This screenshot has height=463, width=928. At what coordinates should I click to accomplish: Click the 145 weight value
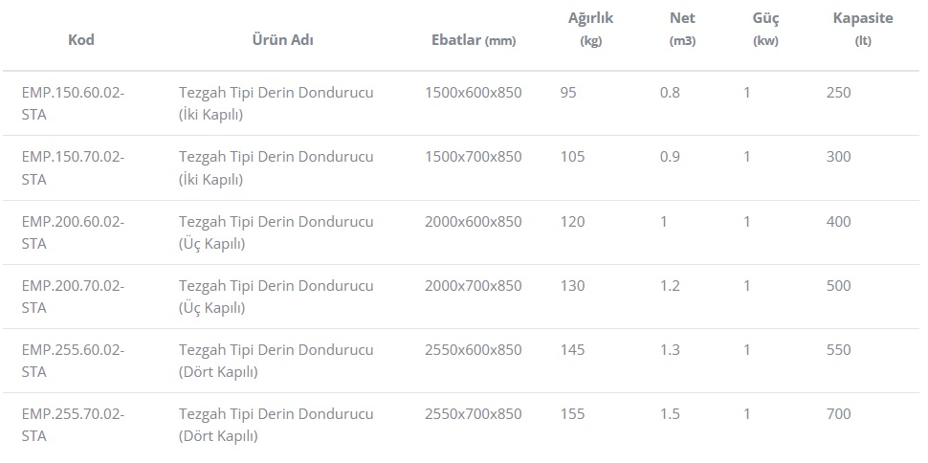click(x=572, y=350)
